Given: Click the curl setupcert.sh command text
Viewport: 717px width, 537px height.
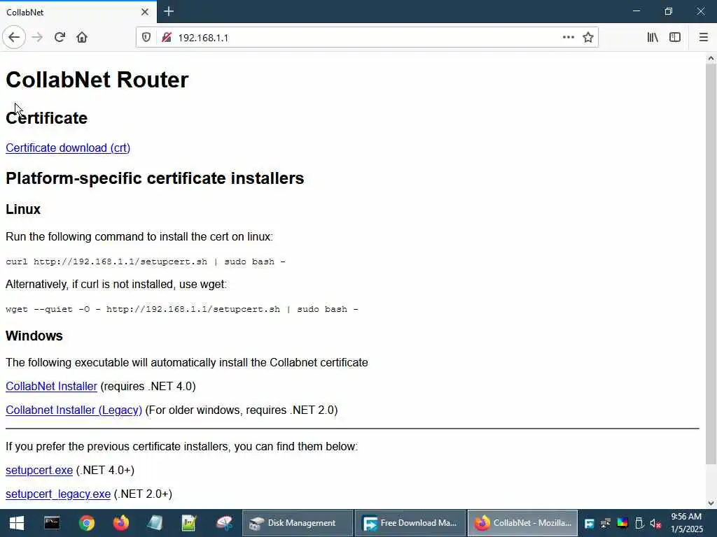Looking at the screenshot, I should (x=146, y=262).
